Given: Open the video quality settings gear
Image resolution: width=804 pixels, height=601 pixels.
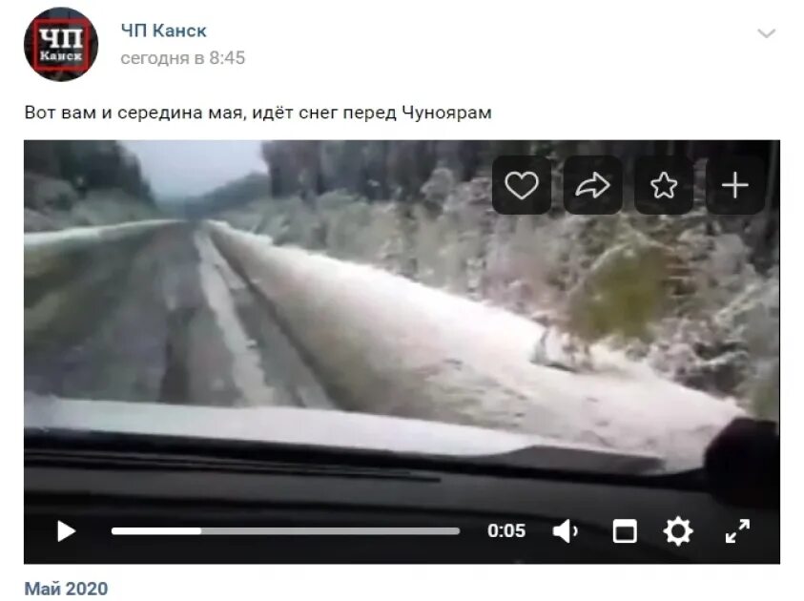Looking at the screenshot, I should point(678,530).
